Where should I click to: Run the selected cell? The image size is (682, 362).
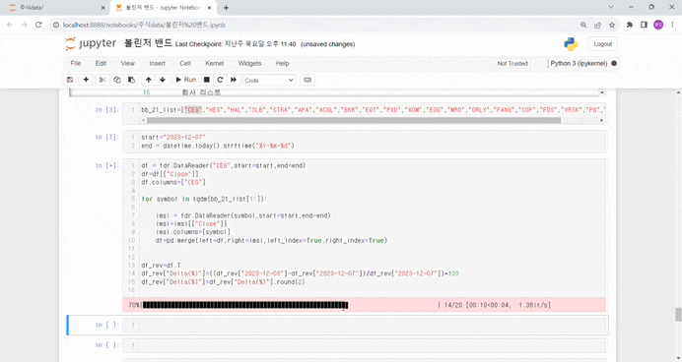[x=185, y=80]
